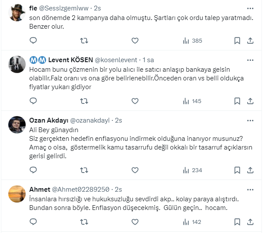Viewport: 268px width, 233px height.
Task: Retweet Ahmet's tweet
Action: click(84, 222)
